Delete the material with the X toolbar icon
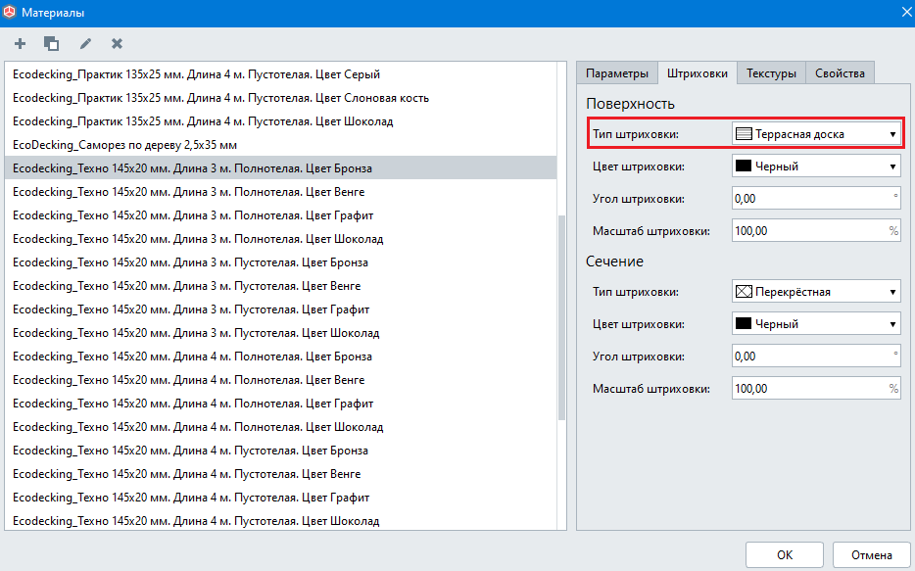 pos(118,44)
